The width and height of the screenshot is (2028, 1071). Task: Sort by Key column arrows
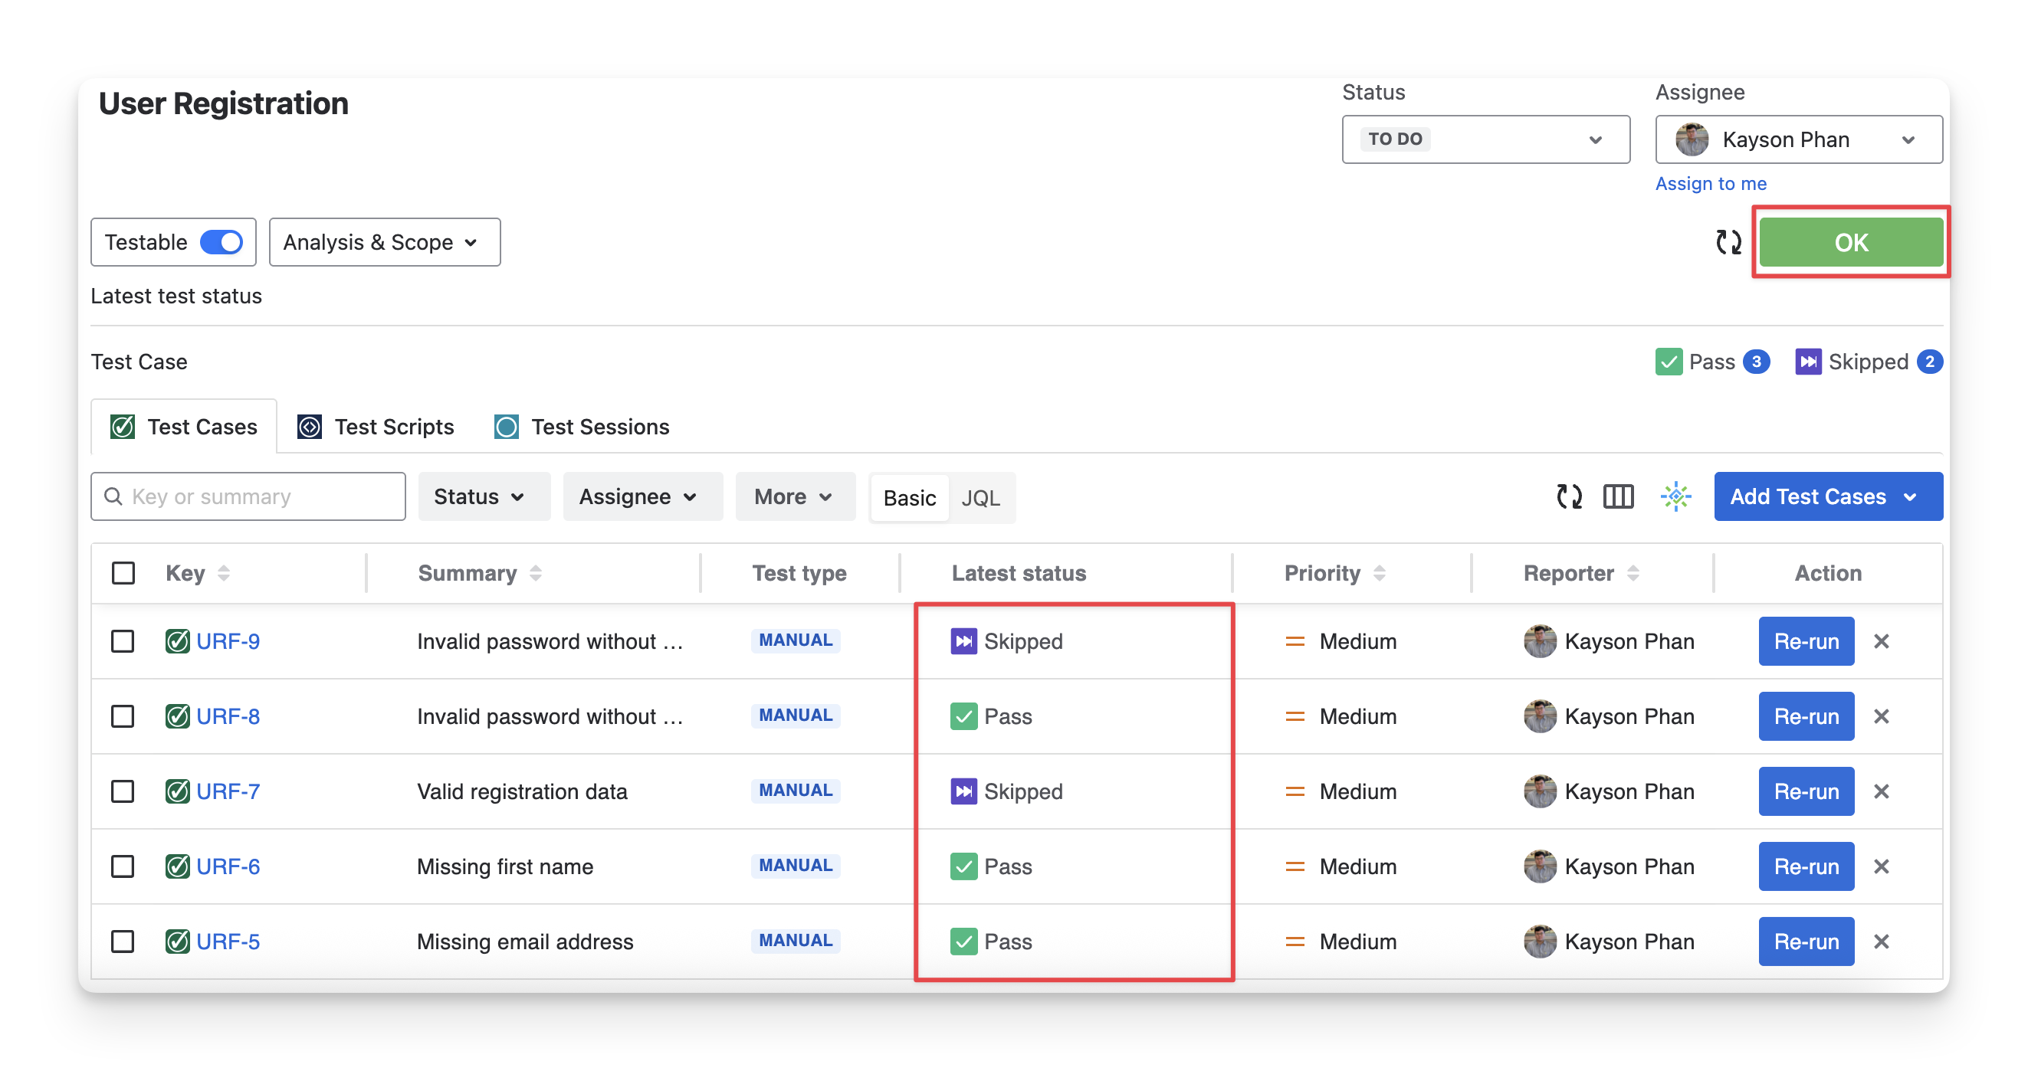(x=224, y=573)
